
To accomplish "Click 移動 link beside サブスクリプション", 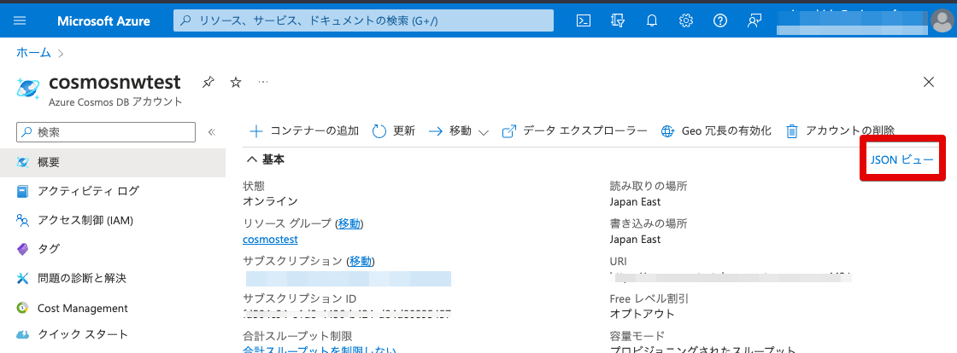I will pos(360,261).
